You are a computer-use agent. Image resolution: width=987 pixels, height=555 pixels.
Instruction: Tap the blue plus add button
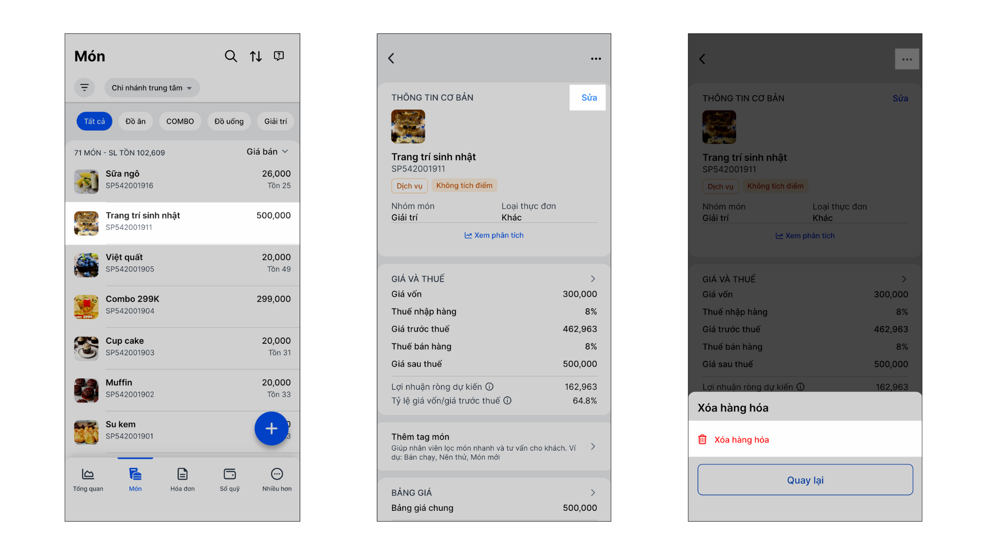(x=271, y=428)
